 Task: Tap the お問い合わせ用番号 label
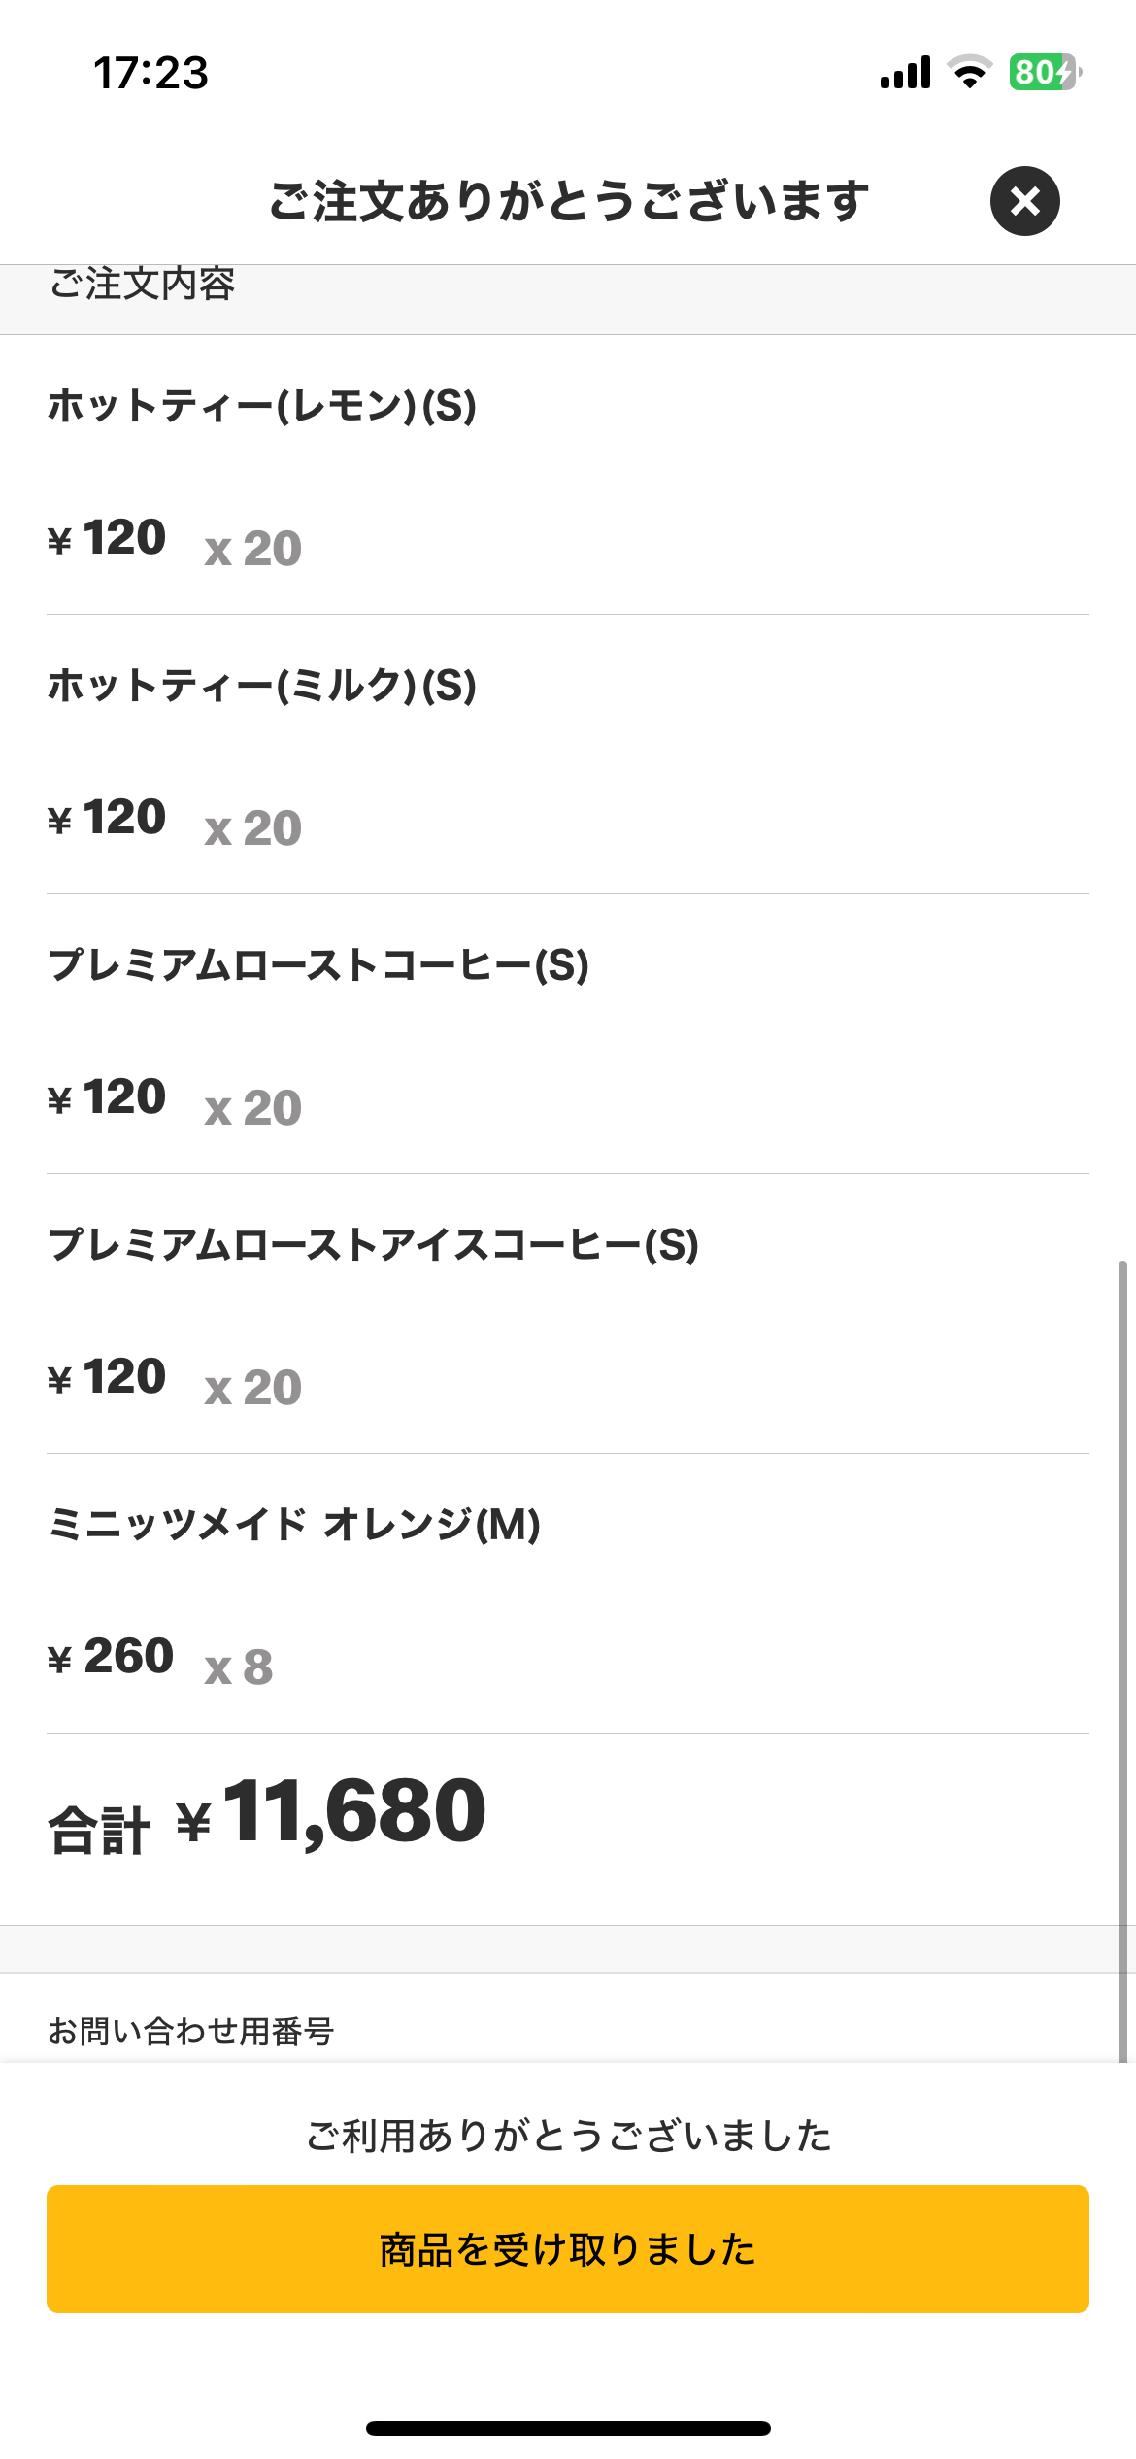coord(191,2031)
